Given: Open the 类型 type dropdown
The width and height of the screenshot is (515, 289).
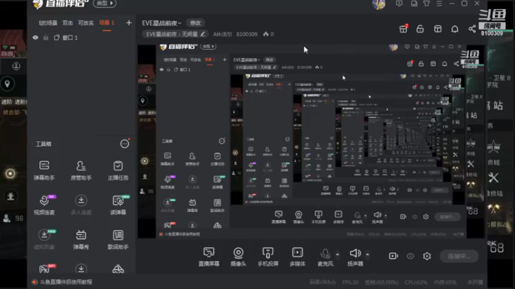Looking at the screenshot, I should [105, 3].
